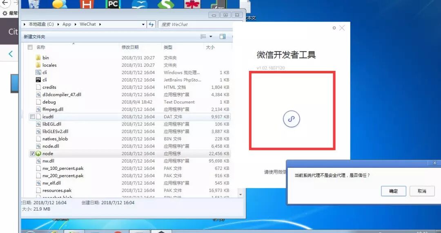Screen dimensions: 441x233
Task: Click the mini program logo in WeChat DevTools
Action: tap(292, 119)
